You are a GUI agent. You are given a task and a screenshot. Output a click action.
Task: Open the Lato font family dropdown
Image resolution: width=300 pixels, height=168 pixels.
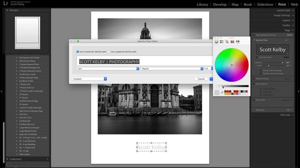click(x=108, y=69)
